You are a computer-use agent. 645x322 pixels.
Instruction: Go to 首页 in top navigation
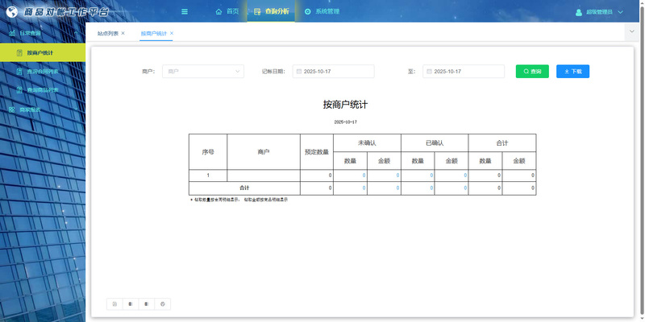[227, 11]
